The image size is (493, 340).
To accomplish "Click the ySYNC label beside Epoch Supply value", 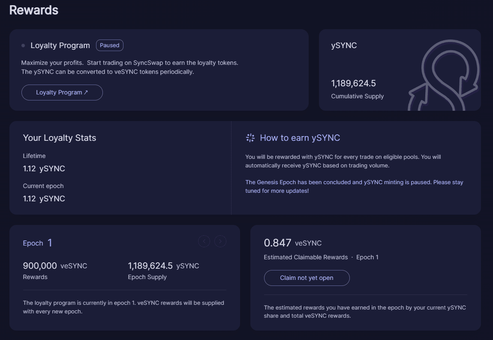I will pyautogui.click(x=189, y=266).
